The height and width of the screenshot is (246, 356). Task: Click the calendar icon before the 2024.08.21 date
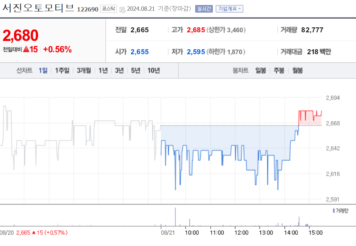pos(122,10)
